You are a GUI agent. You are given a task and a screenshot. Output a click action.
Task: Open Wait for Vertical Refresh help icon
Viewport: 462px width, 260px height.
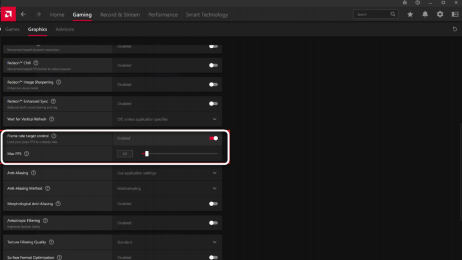(52, 119)
